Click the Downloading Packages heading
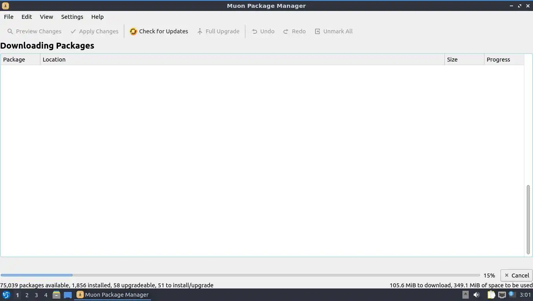533x301 pixels. 47,45
